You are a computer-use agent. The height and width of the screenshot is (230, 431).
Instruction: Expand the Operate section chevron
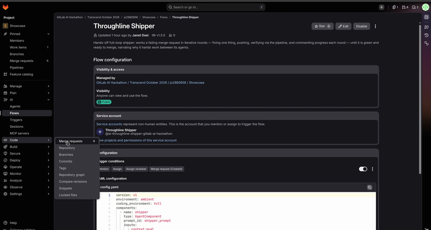pos(48,167)
